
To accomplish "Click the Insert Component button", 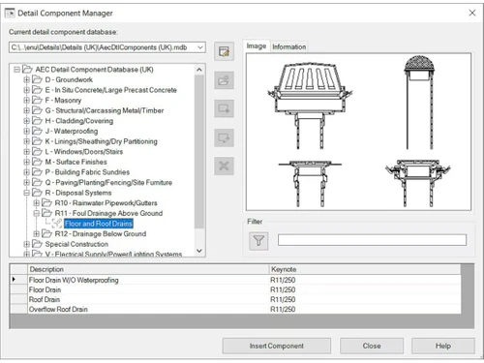I will (x=277, y=346).
